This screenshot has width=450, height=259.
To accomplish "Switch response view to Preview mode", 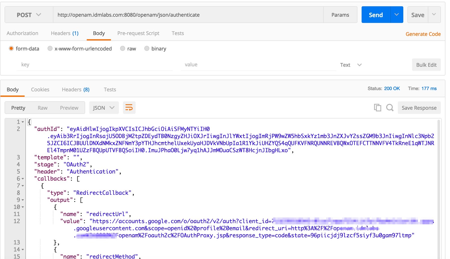I will [69, 107].
